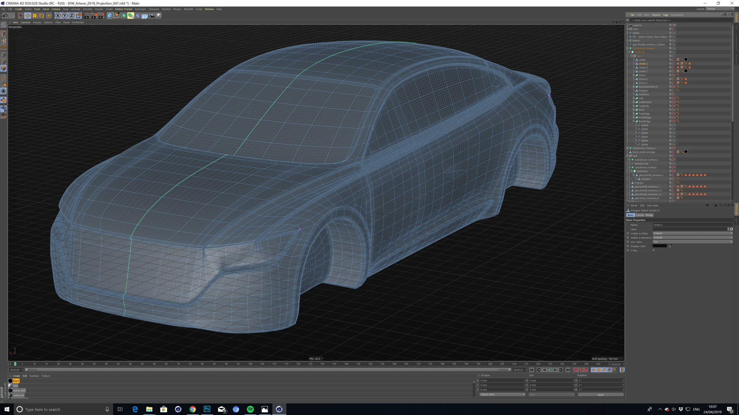Add a Camera object from toolbar

tap(152, 16)
